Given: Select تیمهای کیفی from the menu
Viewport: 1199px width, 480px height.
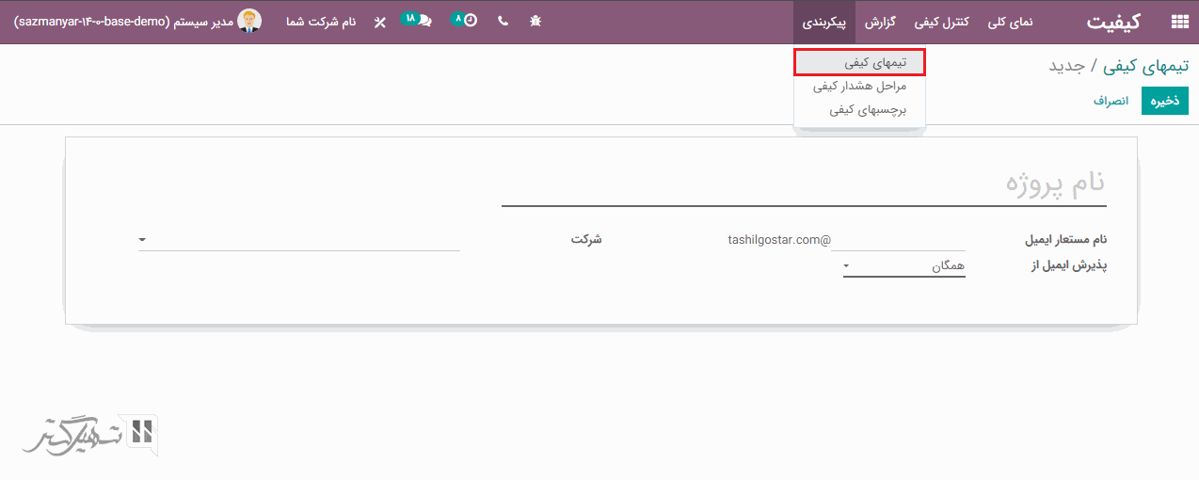Looking at the screenshot, I should [x=859, y=62].
